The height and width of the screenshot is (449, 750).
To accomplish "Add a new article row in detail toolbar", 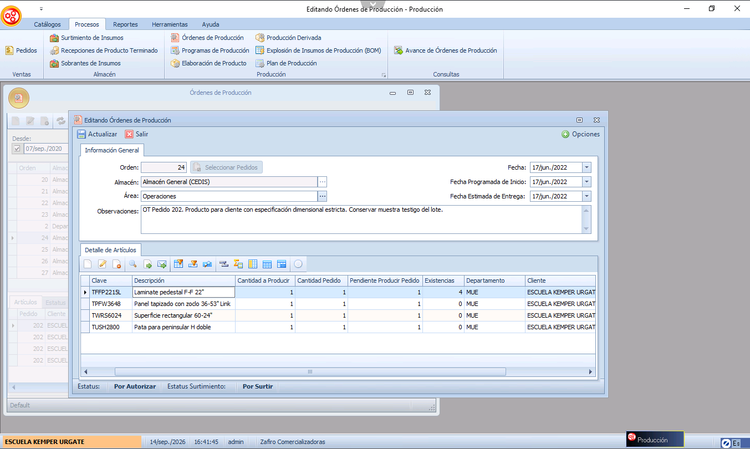I will pyautogui.click(x=88, y=264).
